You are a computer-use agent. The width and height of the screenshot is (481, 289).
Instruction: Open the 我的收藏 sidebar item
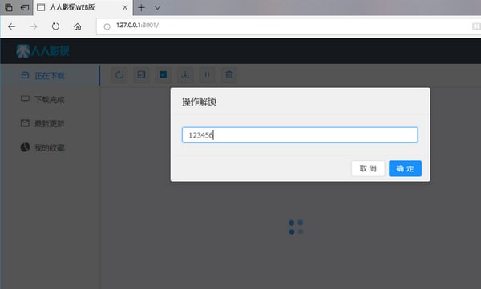point(50,147)
